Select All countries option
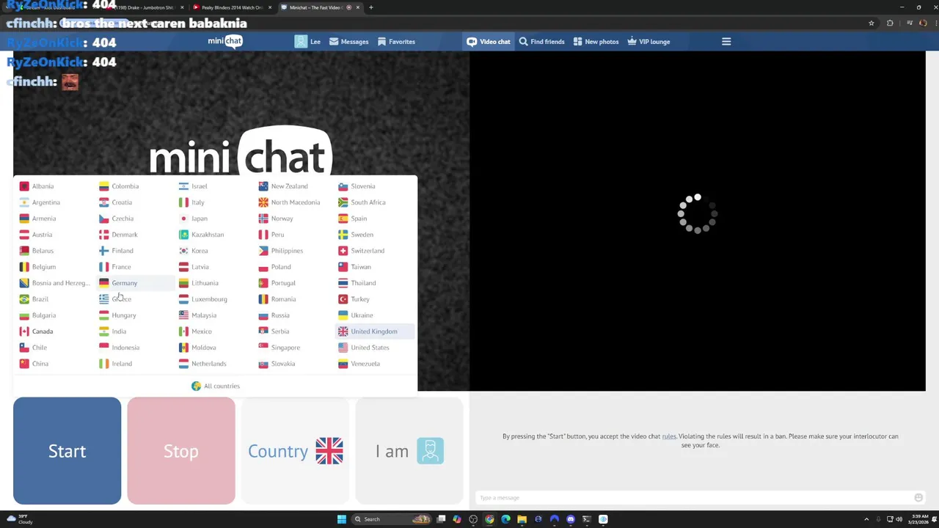This screenshot has width=939, height=528. coord(216,386)
